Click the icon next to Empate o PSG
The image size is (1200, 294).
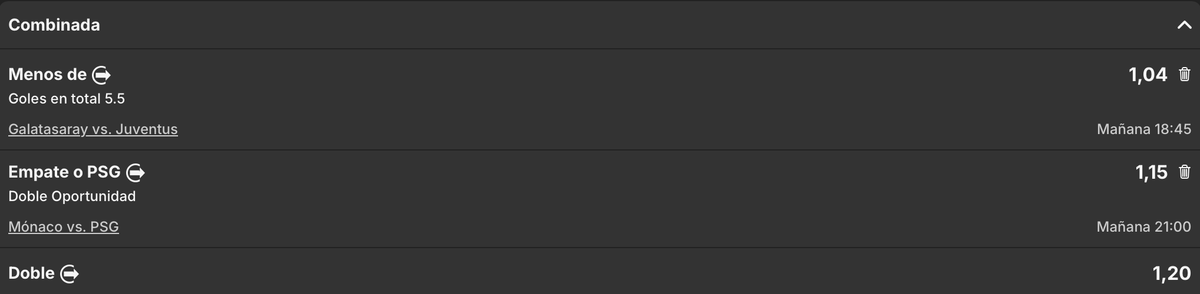click(136, 173)
